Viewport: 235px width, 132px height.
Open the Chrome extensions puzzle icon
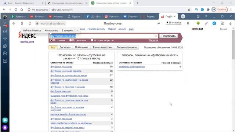208,10
